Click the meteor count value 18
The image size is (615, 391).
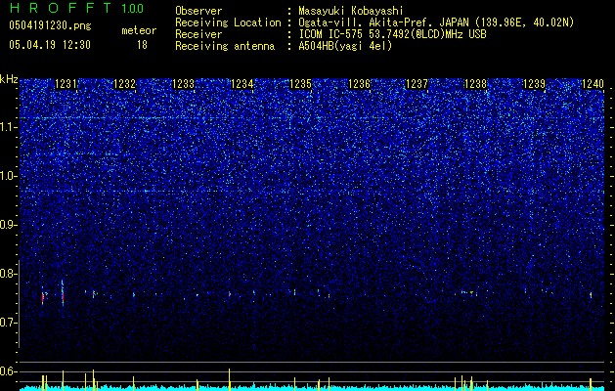tap(142, 45)
